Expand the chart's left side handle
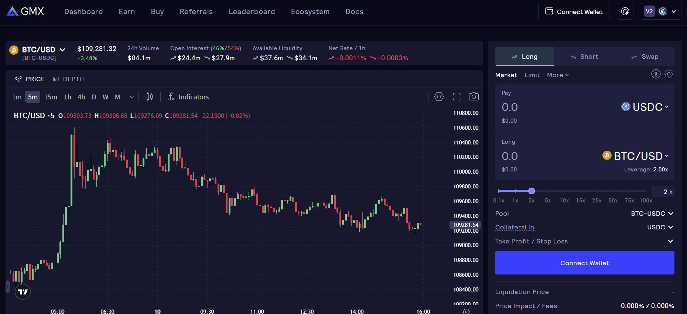Image resolution: width=687 pixels, height=314 pixels. 7,287
